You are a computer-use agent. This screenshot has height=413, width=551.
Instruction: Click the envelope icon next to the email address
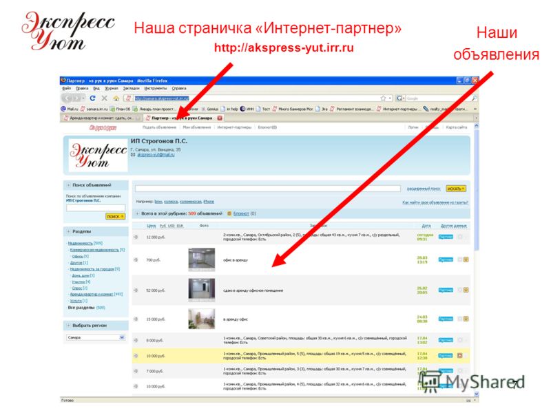tap(133, 154)
